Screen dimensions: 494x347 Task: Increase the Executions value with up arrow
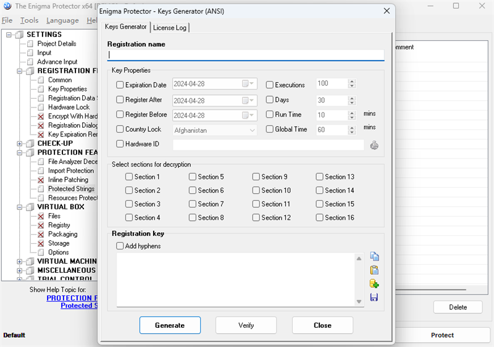pyautogui.click(x=352, y=82)
